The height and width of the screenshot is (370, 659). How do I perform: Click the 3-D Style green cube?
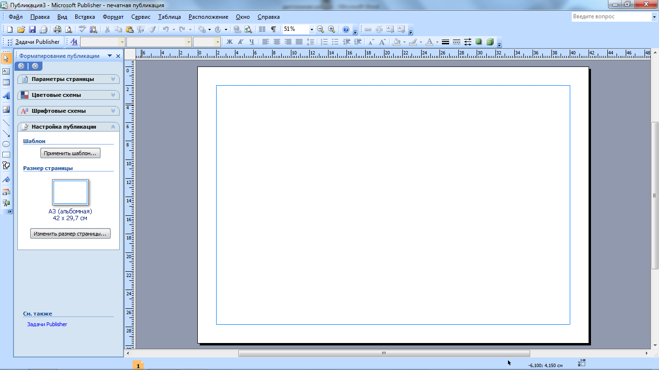pyautogui.click(x=490, y=42)
